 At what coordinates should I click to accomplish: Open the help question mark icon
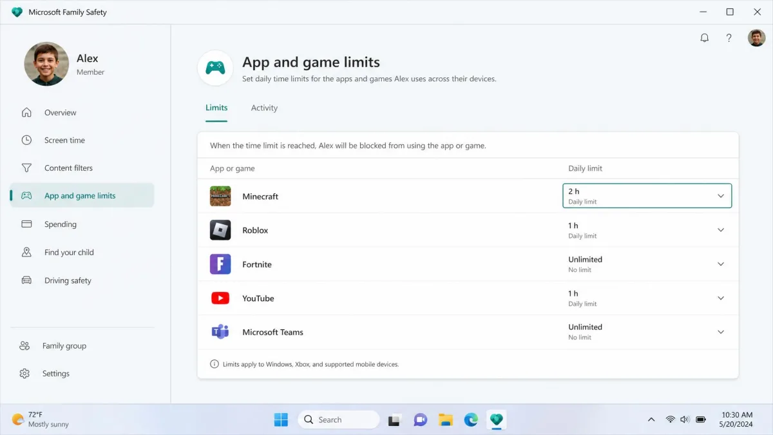click(x=729, y=38)
